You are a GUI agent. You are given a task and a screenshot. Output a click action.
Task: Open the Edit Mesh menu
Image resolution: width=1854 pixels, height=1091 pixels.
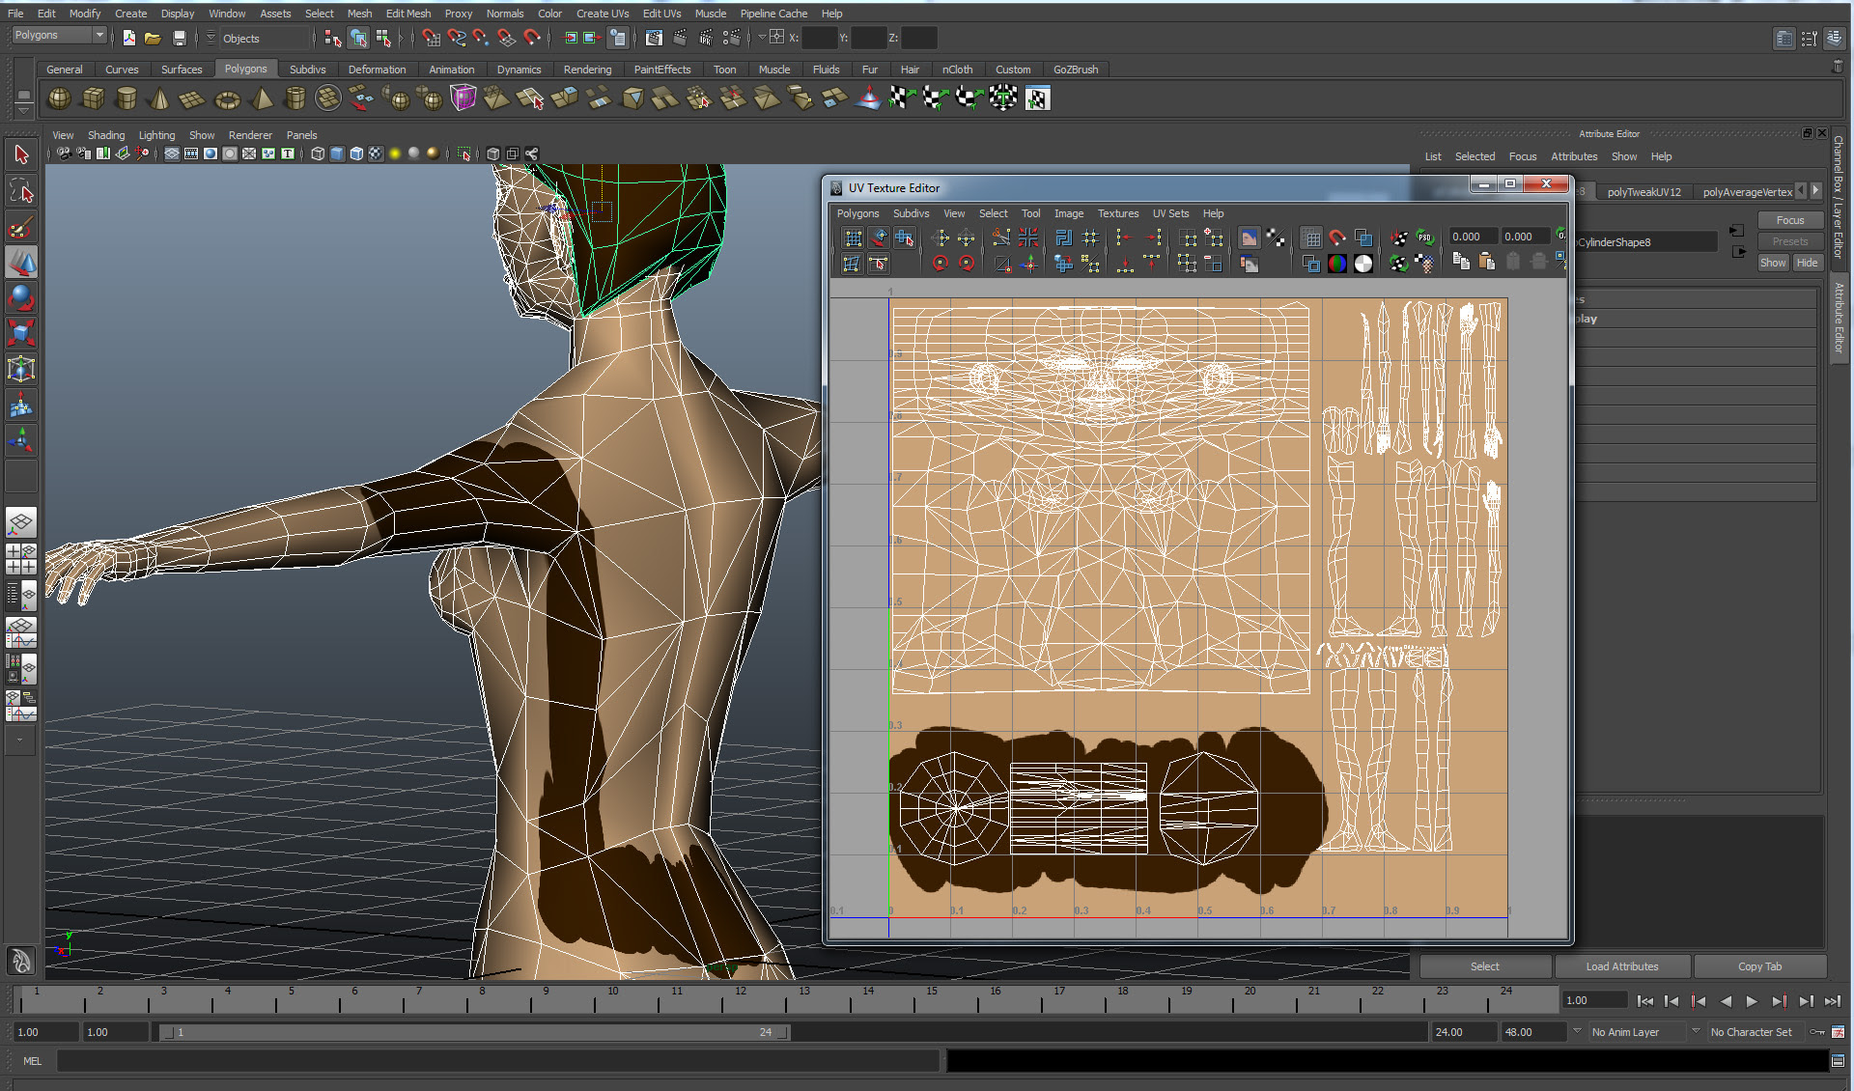click(x=407, y=14)
